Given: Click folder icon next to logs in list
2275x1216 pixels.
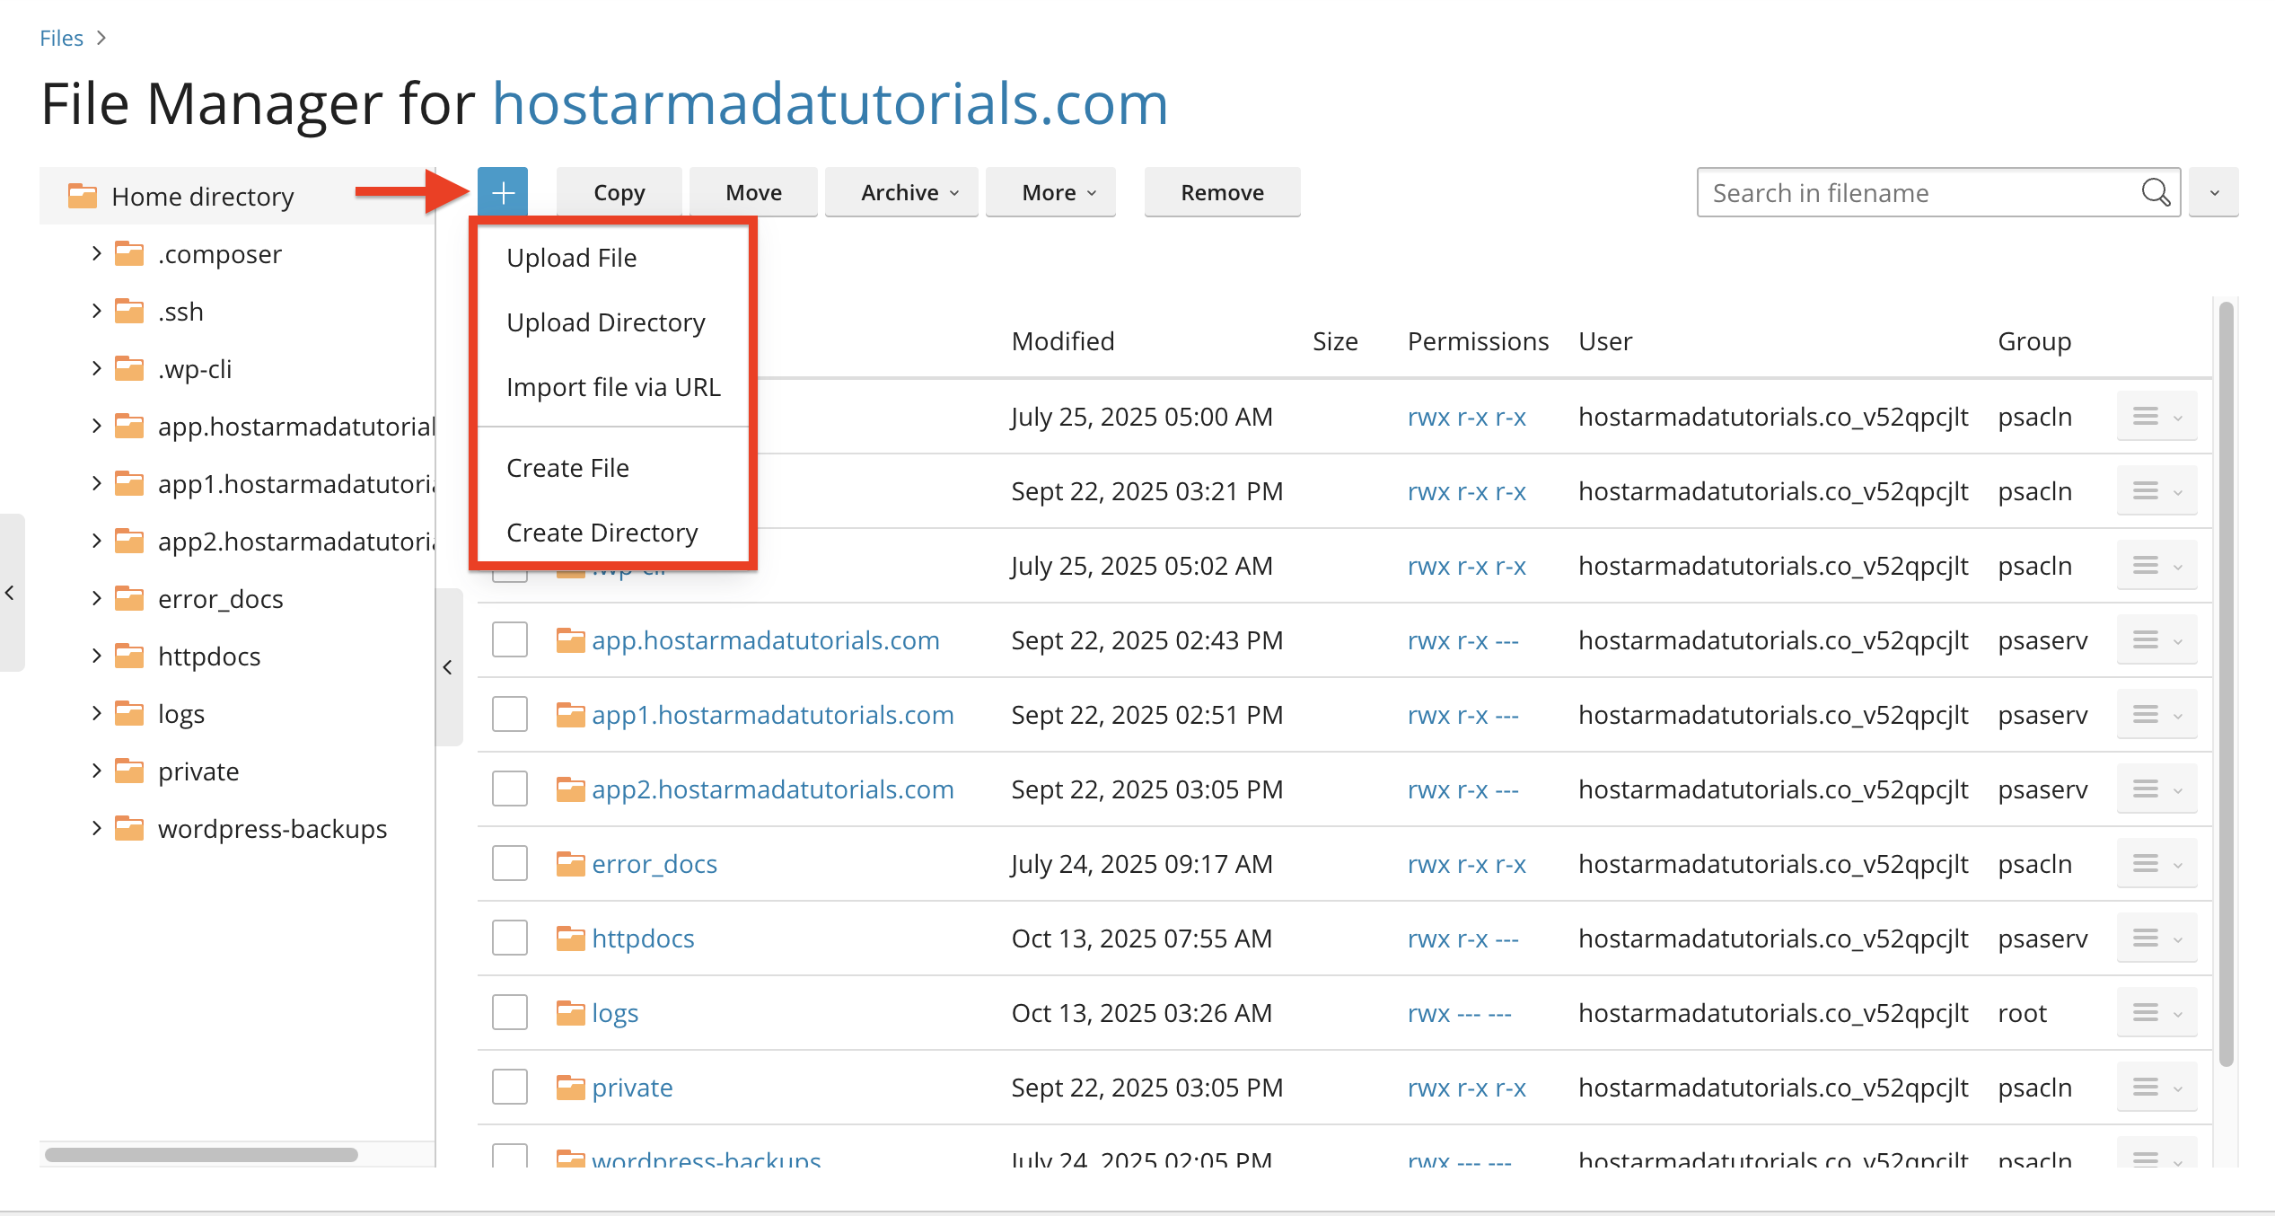Looking at the screenshot, I should (570, 1013).
